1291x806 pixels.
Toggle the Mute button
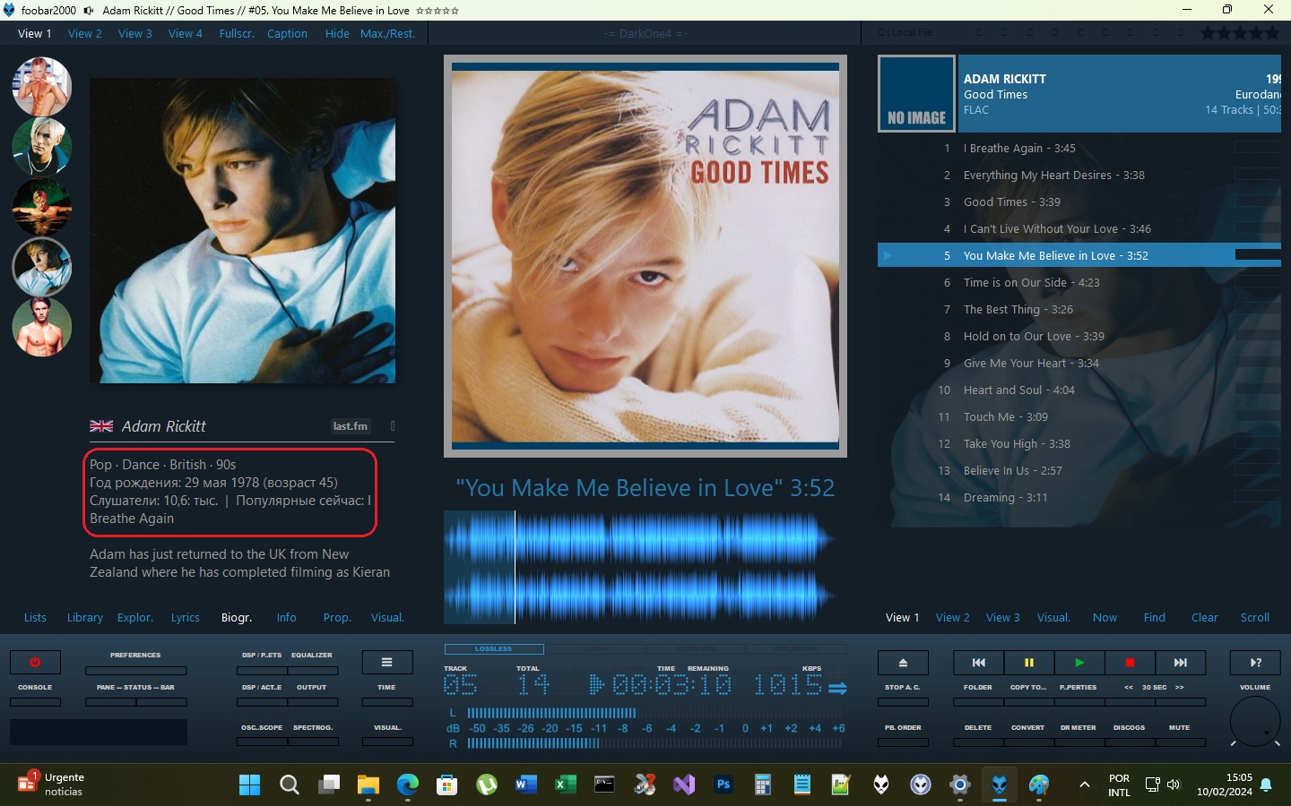[1179, 741]
